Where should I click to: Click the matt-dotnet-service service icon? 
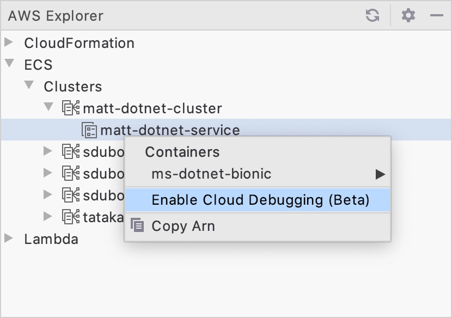tap(89, 130)
